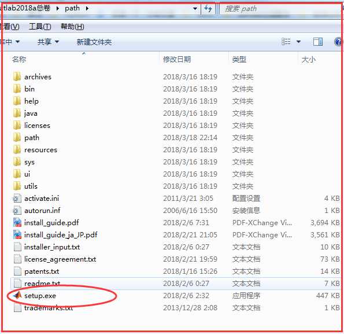The image size is (344, 334).
Task: Select the readme.txt file name
Action: click(x=42, y=284)
